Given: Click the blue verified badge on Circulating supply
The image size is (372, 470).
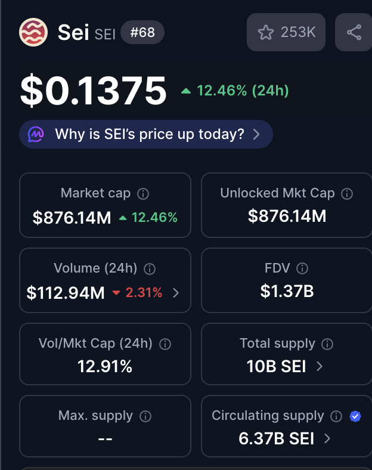Looking at the screenshot, I should click(355, 416).
